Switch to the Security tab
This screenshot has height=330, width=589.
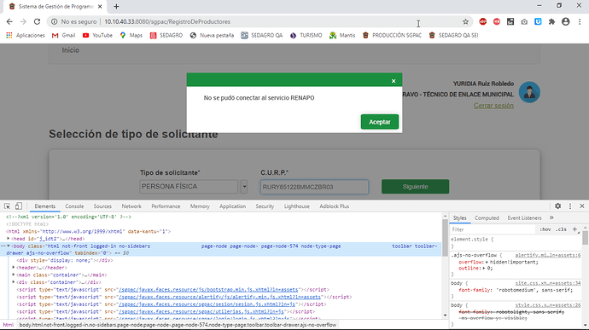click(265, 206)
